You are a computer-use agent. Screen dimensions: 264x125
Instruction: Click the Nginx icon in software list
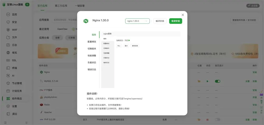click(41, 72)
